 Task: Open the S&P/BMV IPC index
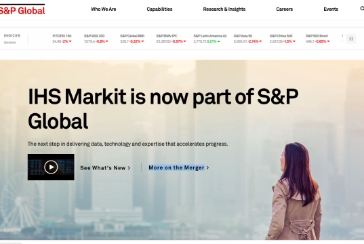(x=171, y=39)
